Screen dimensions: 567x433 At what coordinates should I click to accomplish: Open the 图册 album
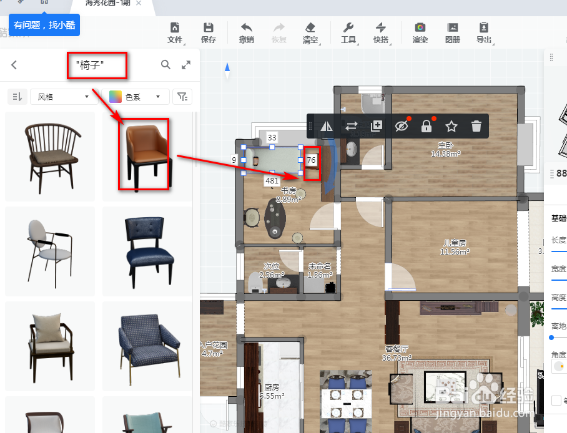coord(452,33)
